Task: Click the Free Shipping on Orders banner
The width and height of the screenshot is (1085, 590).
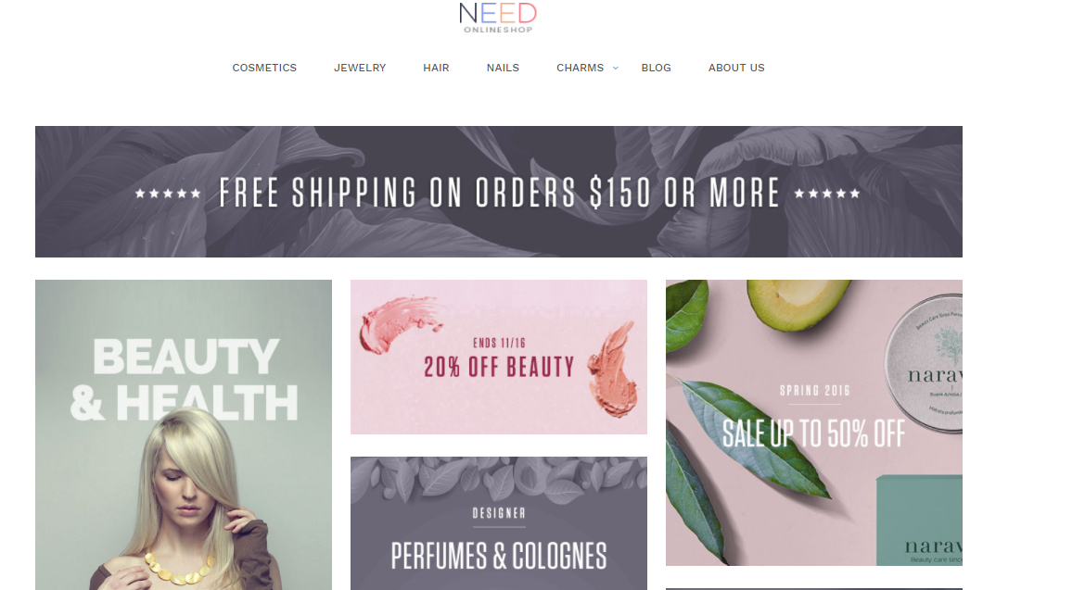Action: [499, 192]
